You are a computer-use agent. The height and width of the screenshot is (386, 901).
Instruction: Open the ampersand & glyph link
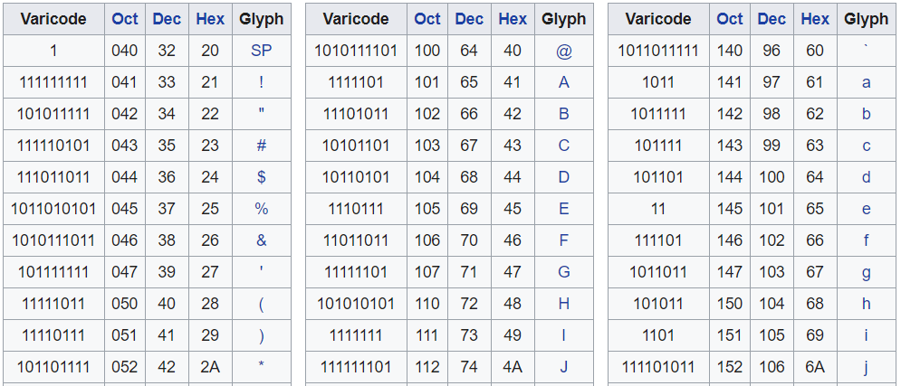tap(262, 240)
